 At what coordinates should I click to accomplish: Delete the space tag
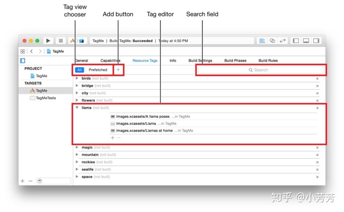tap(317, 177)
